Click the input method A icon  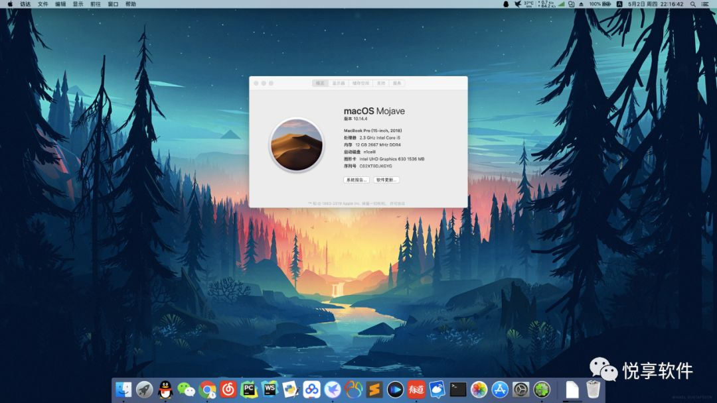tap(619, 4)
